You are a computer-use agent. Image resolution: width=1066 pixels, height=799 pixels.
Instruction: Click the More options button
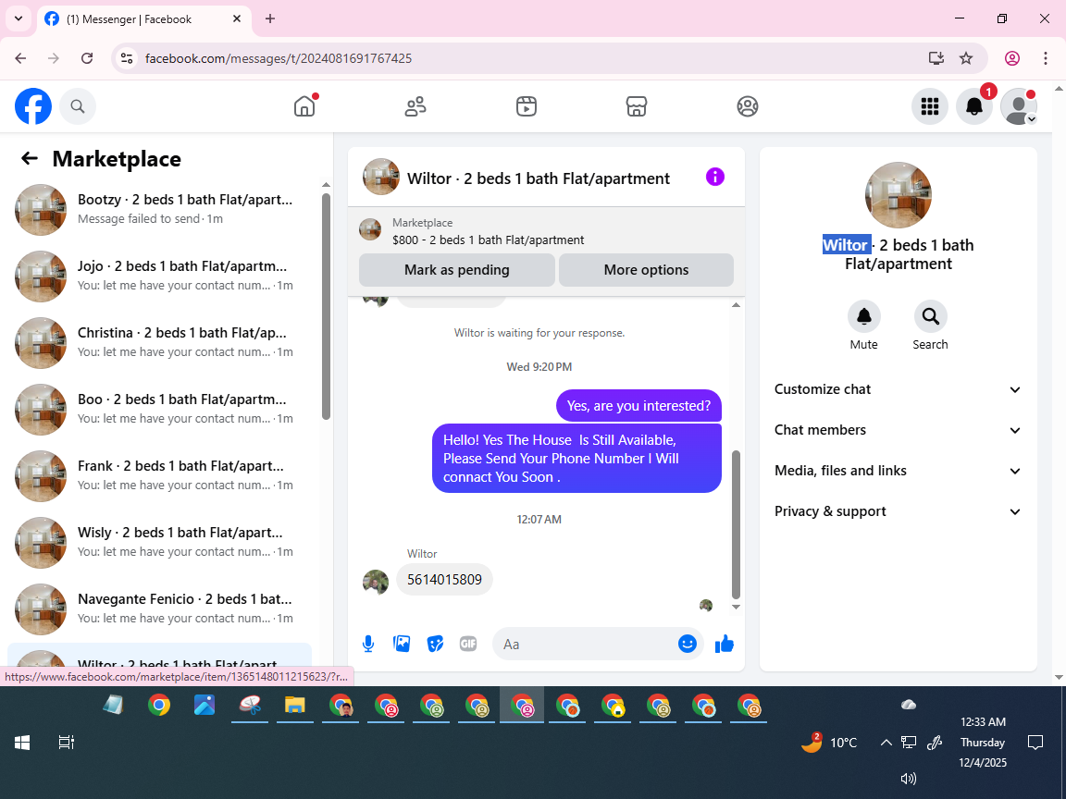point(646,270)
